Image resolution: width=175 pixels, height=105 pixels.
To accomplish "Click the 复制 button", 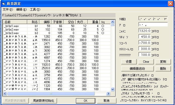I will coord(163,62).
